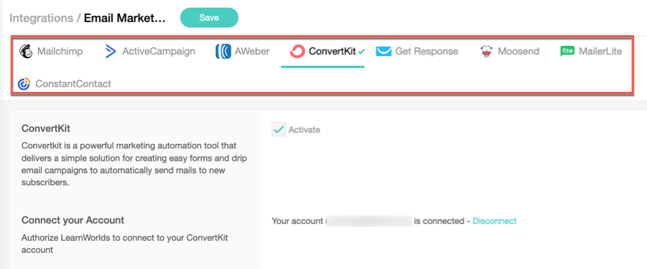
Task: Click the green checkmark beside ConvertKit
Action: [x=362, y=52]
